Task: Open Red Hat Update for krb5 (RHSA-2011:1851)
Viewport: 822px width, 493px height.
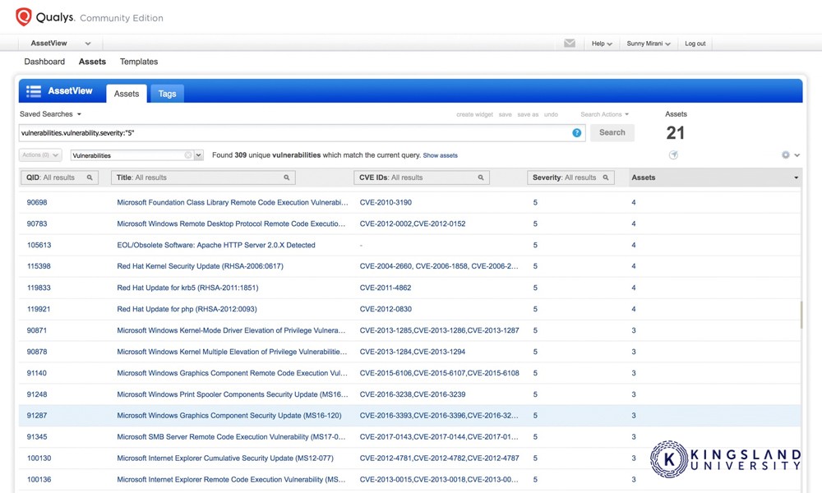Action: pos(187,288)
